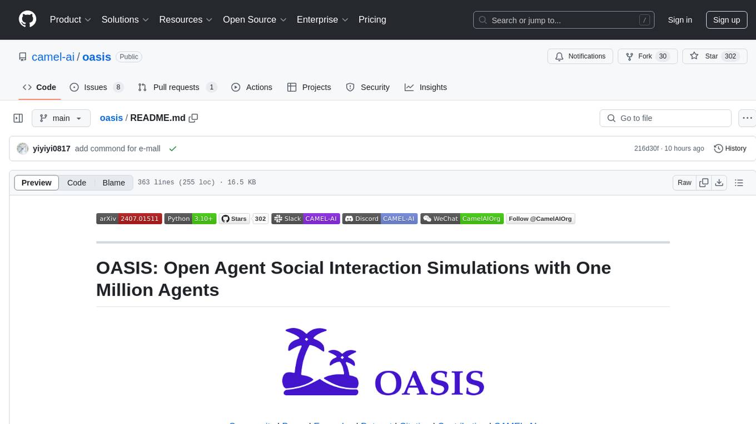Click the Follow @CamelAIOrg badge
Screen dimensions: 756x424
tap(540, 219)
